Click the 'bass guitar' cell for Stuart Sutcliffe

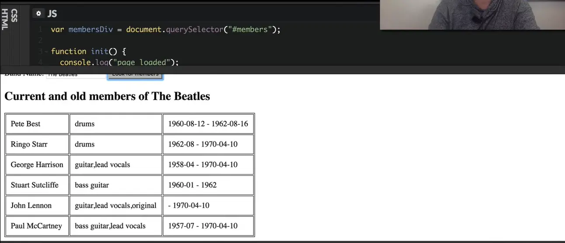click(x=116, y=185)
